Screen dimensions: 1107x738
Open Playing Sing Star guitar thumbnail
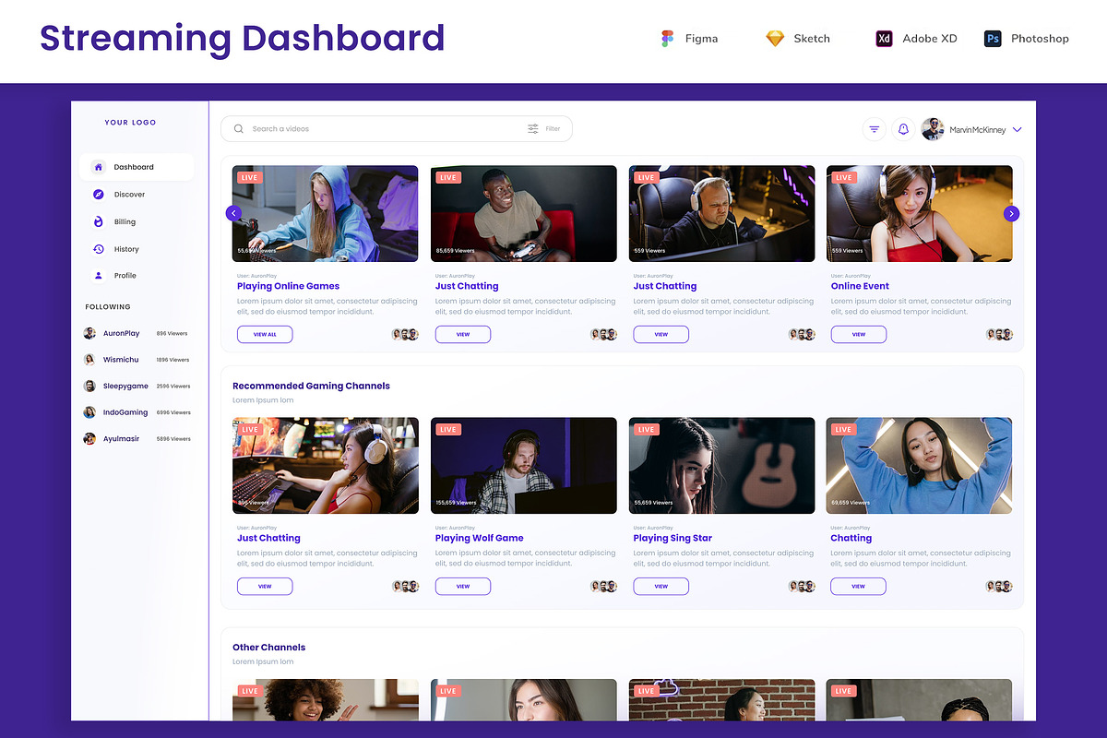(722, 466)
